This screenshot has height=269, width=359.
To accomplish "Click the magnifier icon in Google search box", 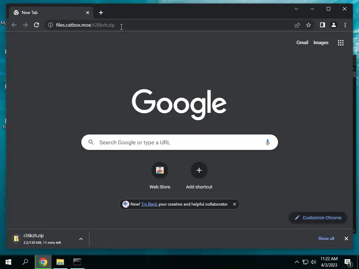I will pos(91,142).
